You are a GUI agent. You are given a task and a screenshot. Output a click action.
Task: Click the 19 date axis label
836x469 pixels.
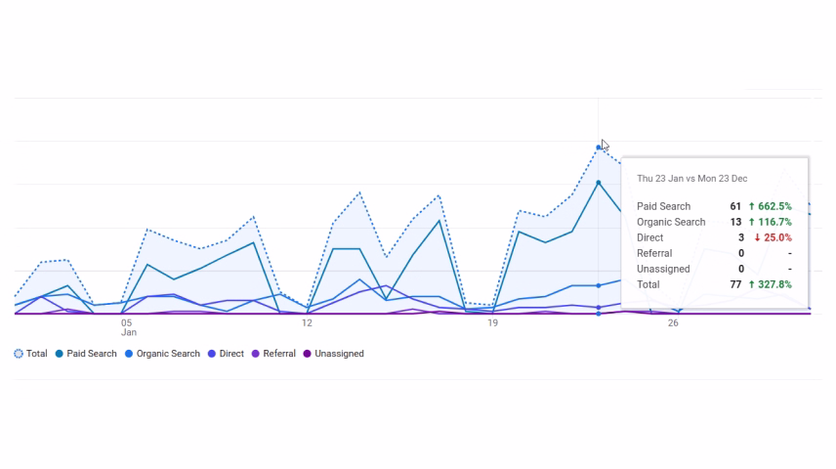492,322
